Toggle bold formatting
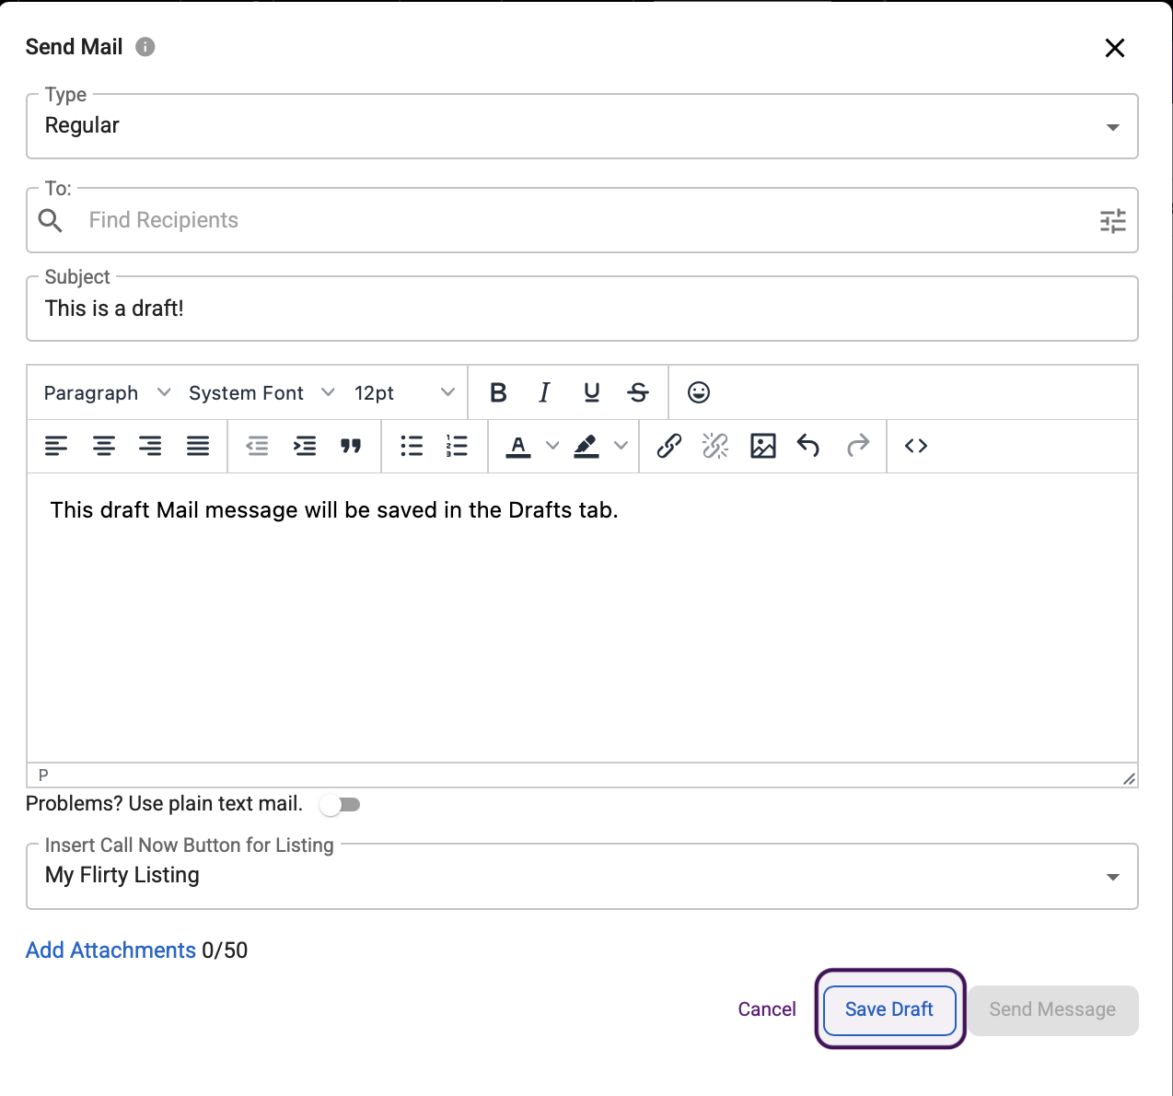Screen dimensions: 1173x1096 point(498,393)
